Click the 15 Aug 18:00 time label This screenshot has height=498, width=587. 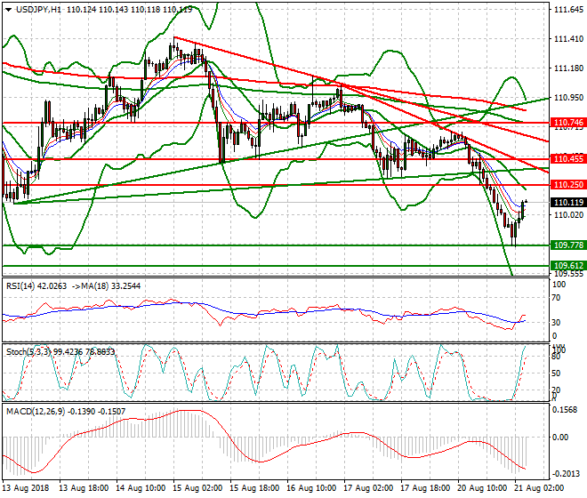(x=254, y=488)
